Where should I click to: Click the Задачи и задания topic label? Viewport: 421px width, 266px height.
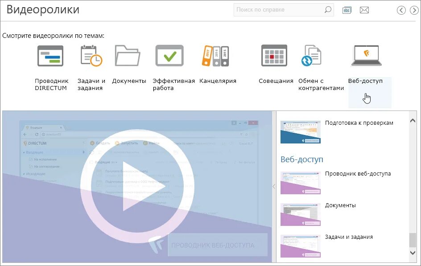[x=91, y=85]
